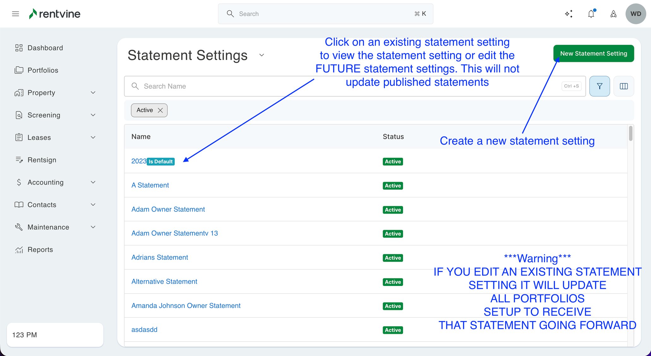
Task: Remove the Active filter chip
Action: tap(161, 110)
